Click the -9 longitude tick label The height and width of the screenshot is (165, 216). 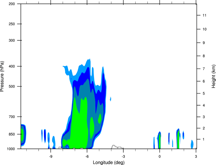[x=51, y=156]
